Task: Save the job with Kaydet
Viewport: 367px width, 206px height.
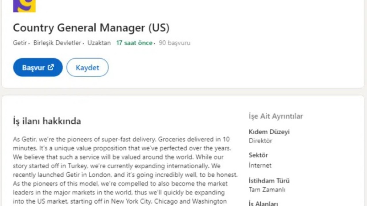Action: [x=87, y=68]
